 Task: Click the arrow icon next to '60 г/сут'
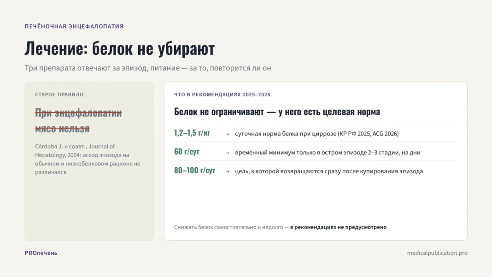tap(228, 153)
